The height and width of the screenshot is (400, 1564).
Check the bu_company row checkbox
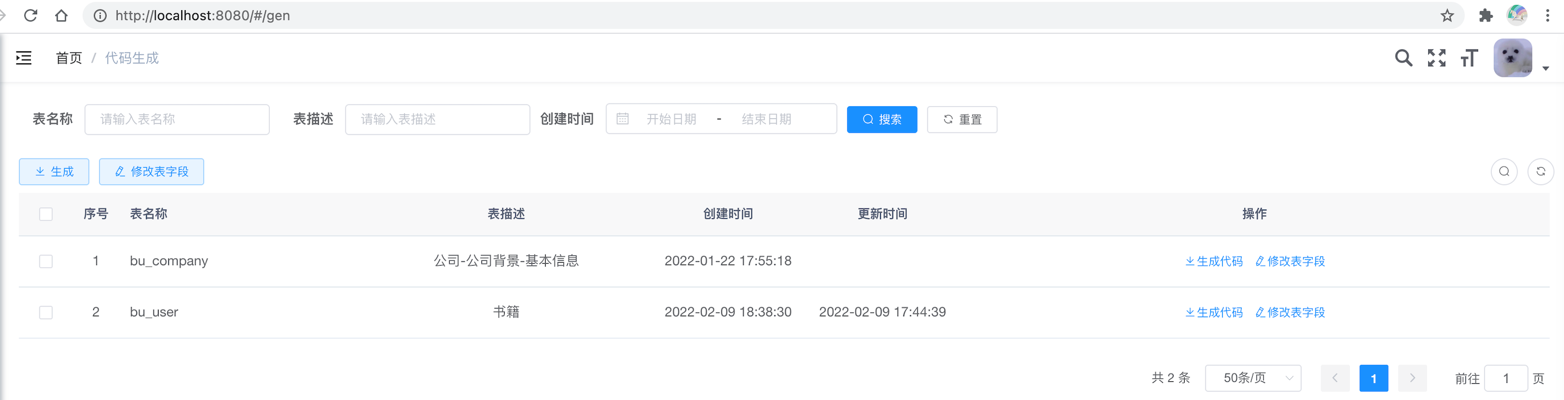tap(46, 262)
